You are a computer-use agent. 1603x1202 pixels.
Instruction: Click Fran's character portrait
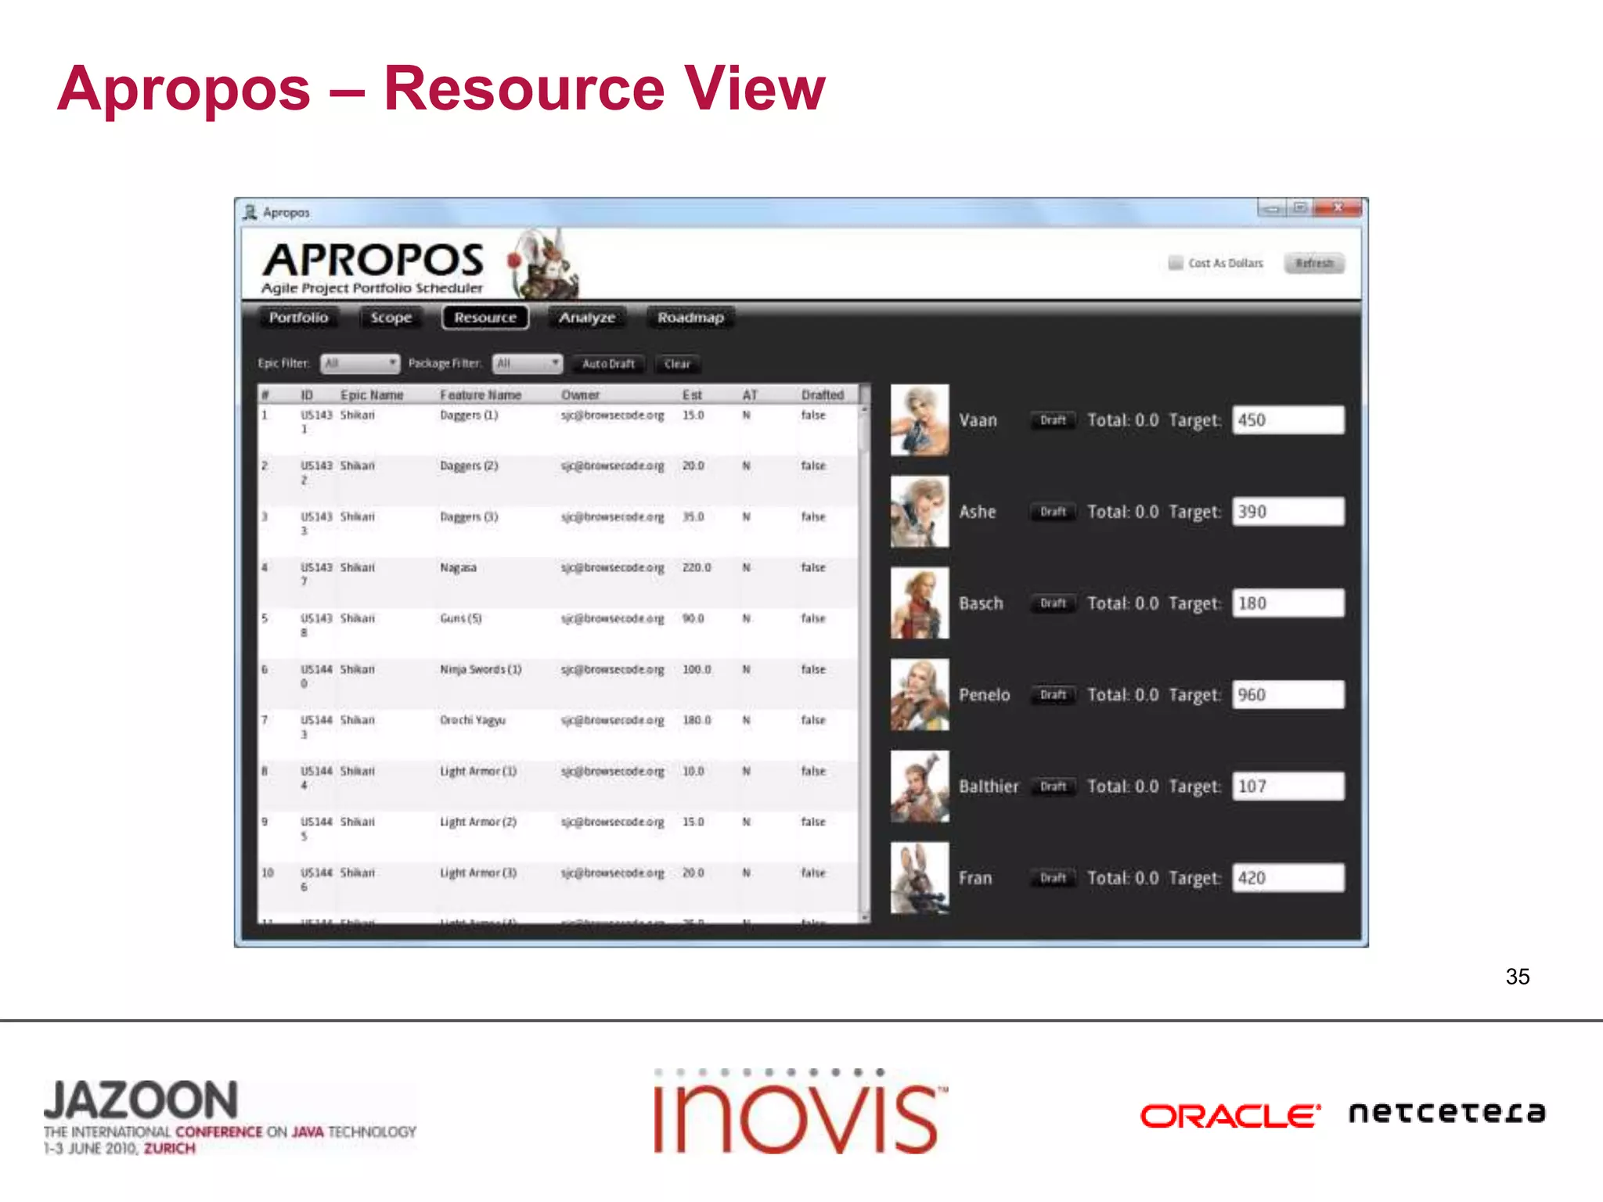pyautogui.click(x=920, y=878)
